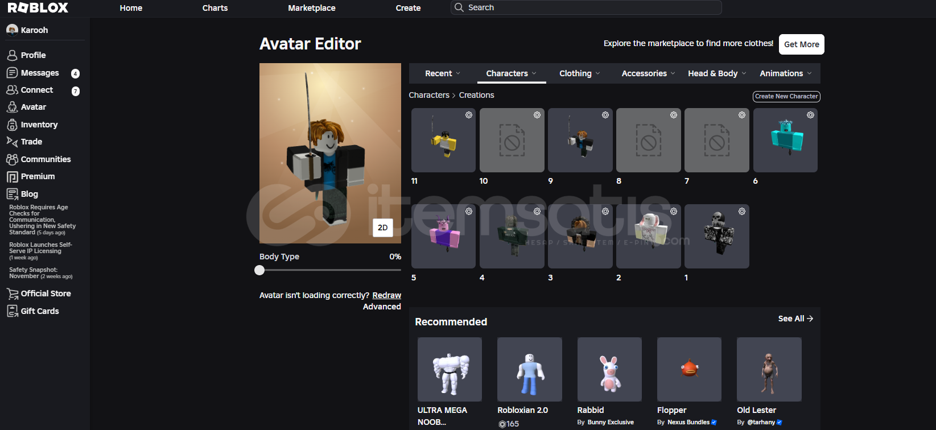Click the Communities sidebar icon
Viewport: 936px width, 430px height.
point(12,159)
